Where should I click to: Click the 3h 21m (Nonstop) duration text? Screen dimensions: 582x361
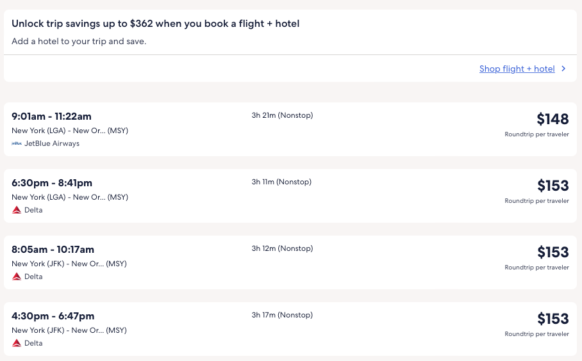(282, 115)
